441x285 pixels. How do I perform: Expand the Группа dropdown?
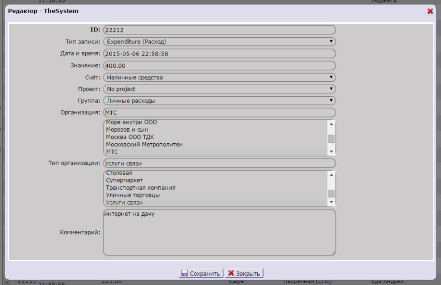[219, 101]
